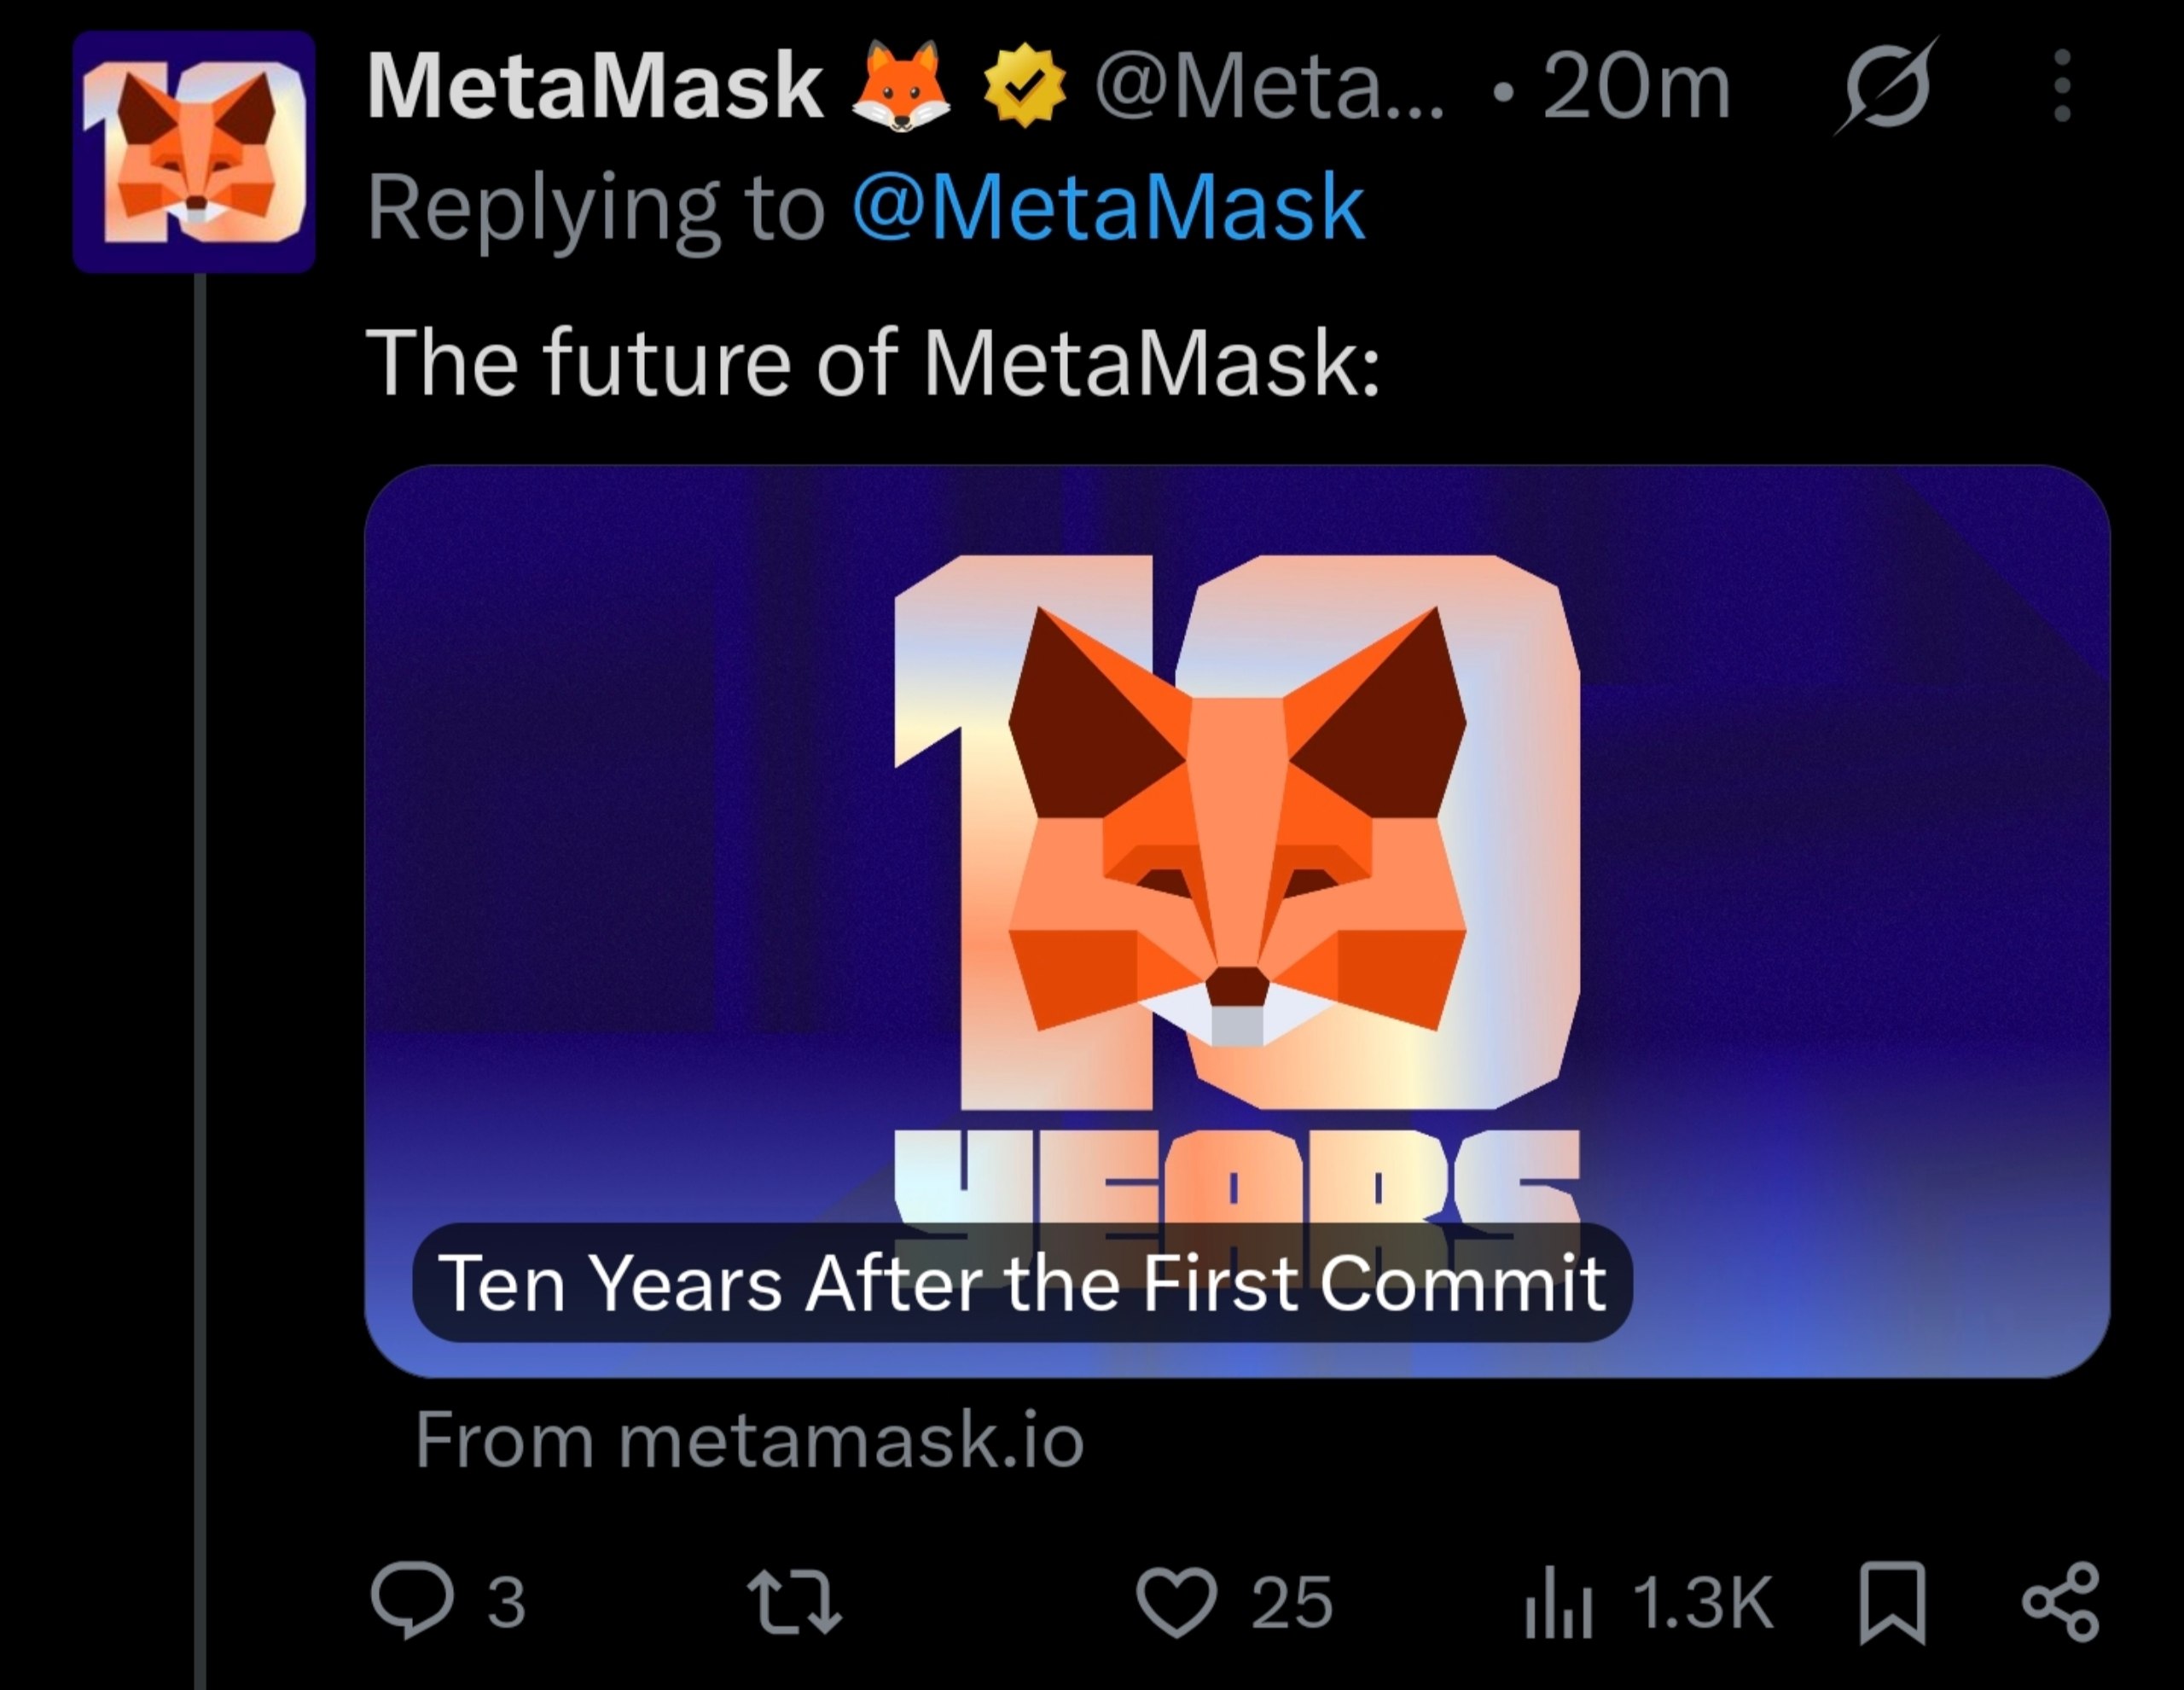Tap the MetaMask display name
This screenshot has width=2184, height=1690.
click(x=595, y=87)
